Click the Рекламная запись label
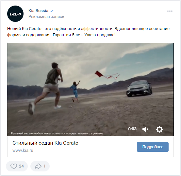The height and width of the screenshot is (176, 181). pos(46,17)
